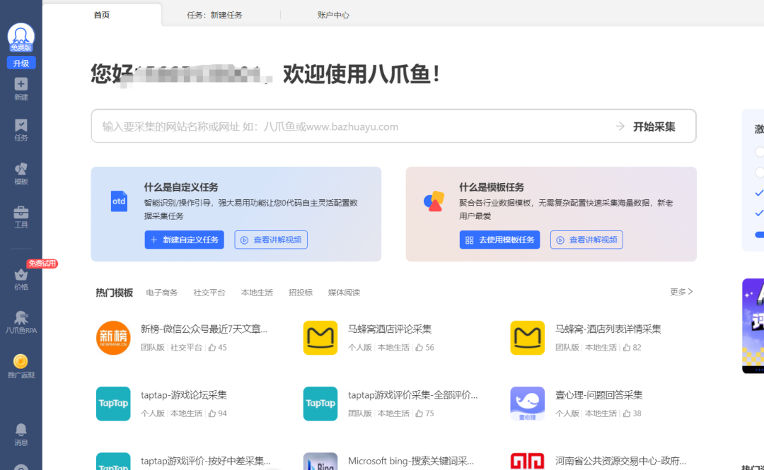The width and height of the screenshot is (764, 470).
Task: Click the like icon showing 82
Action: pos(627,347)
